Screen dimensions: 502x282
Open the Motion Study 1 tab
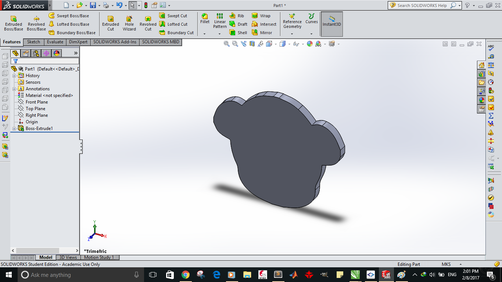99,257
